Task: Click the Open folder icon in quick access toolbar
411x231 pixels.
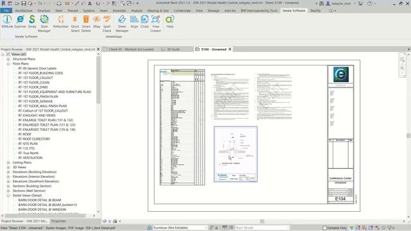Action: [17, 3]
